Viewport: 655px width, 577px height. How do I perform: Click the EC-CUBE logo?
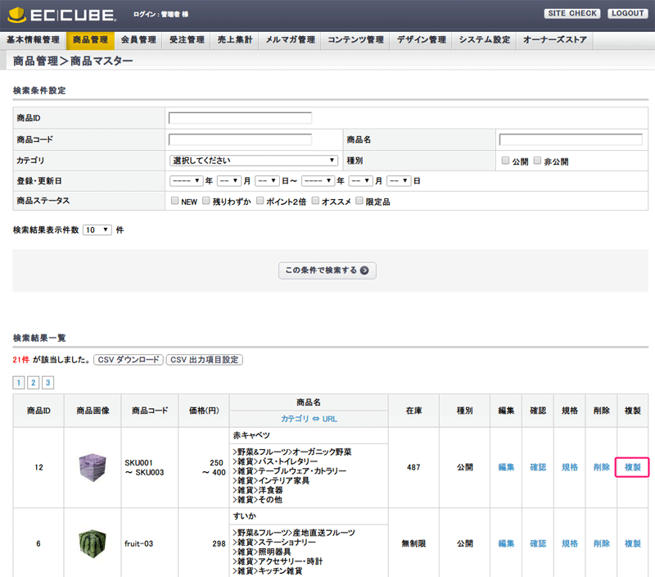click(x=61, y=15)
